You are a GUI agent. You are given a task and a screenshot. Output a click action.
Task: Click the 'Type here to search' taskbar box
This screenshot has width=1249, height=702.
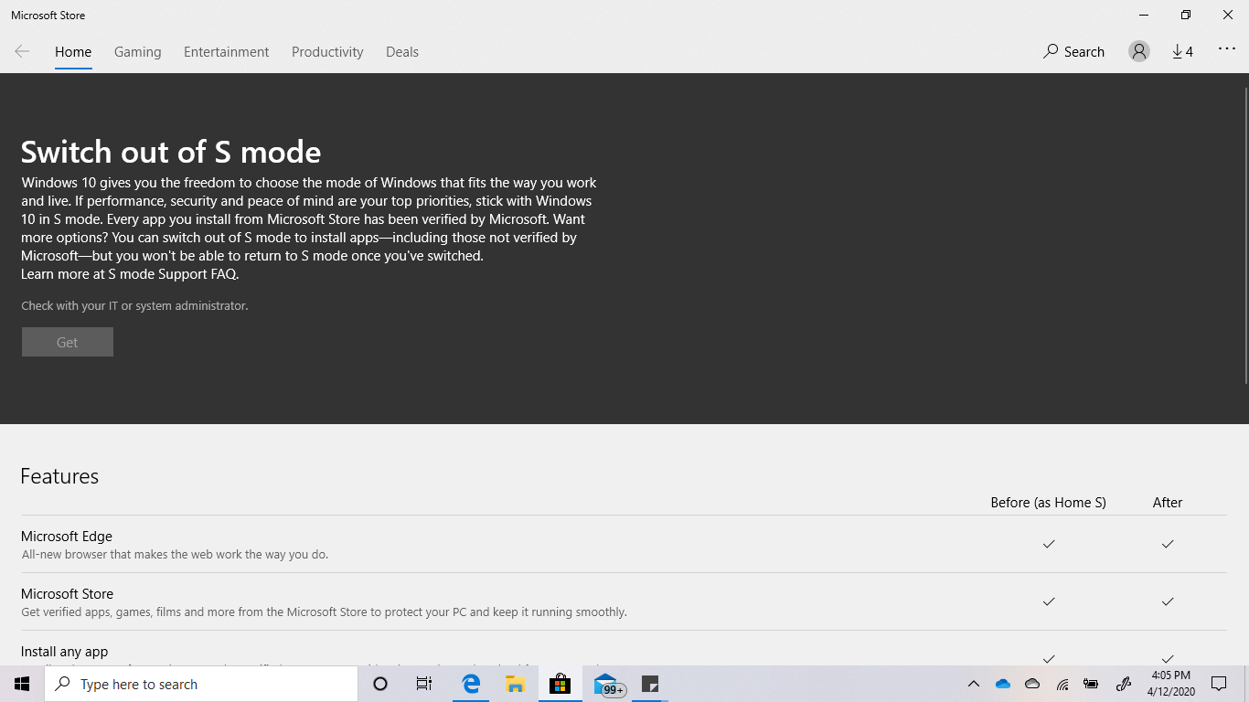tap(201, 684)
